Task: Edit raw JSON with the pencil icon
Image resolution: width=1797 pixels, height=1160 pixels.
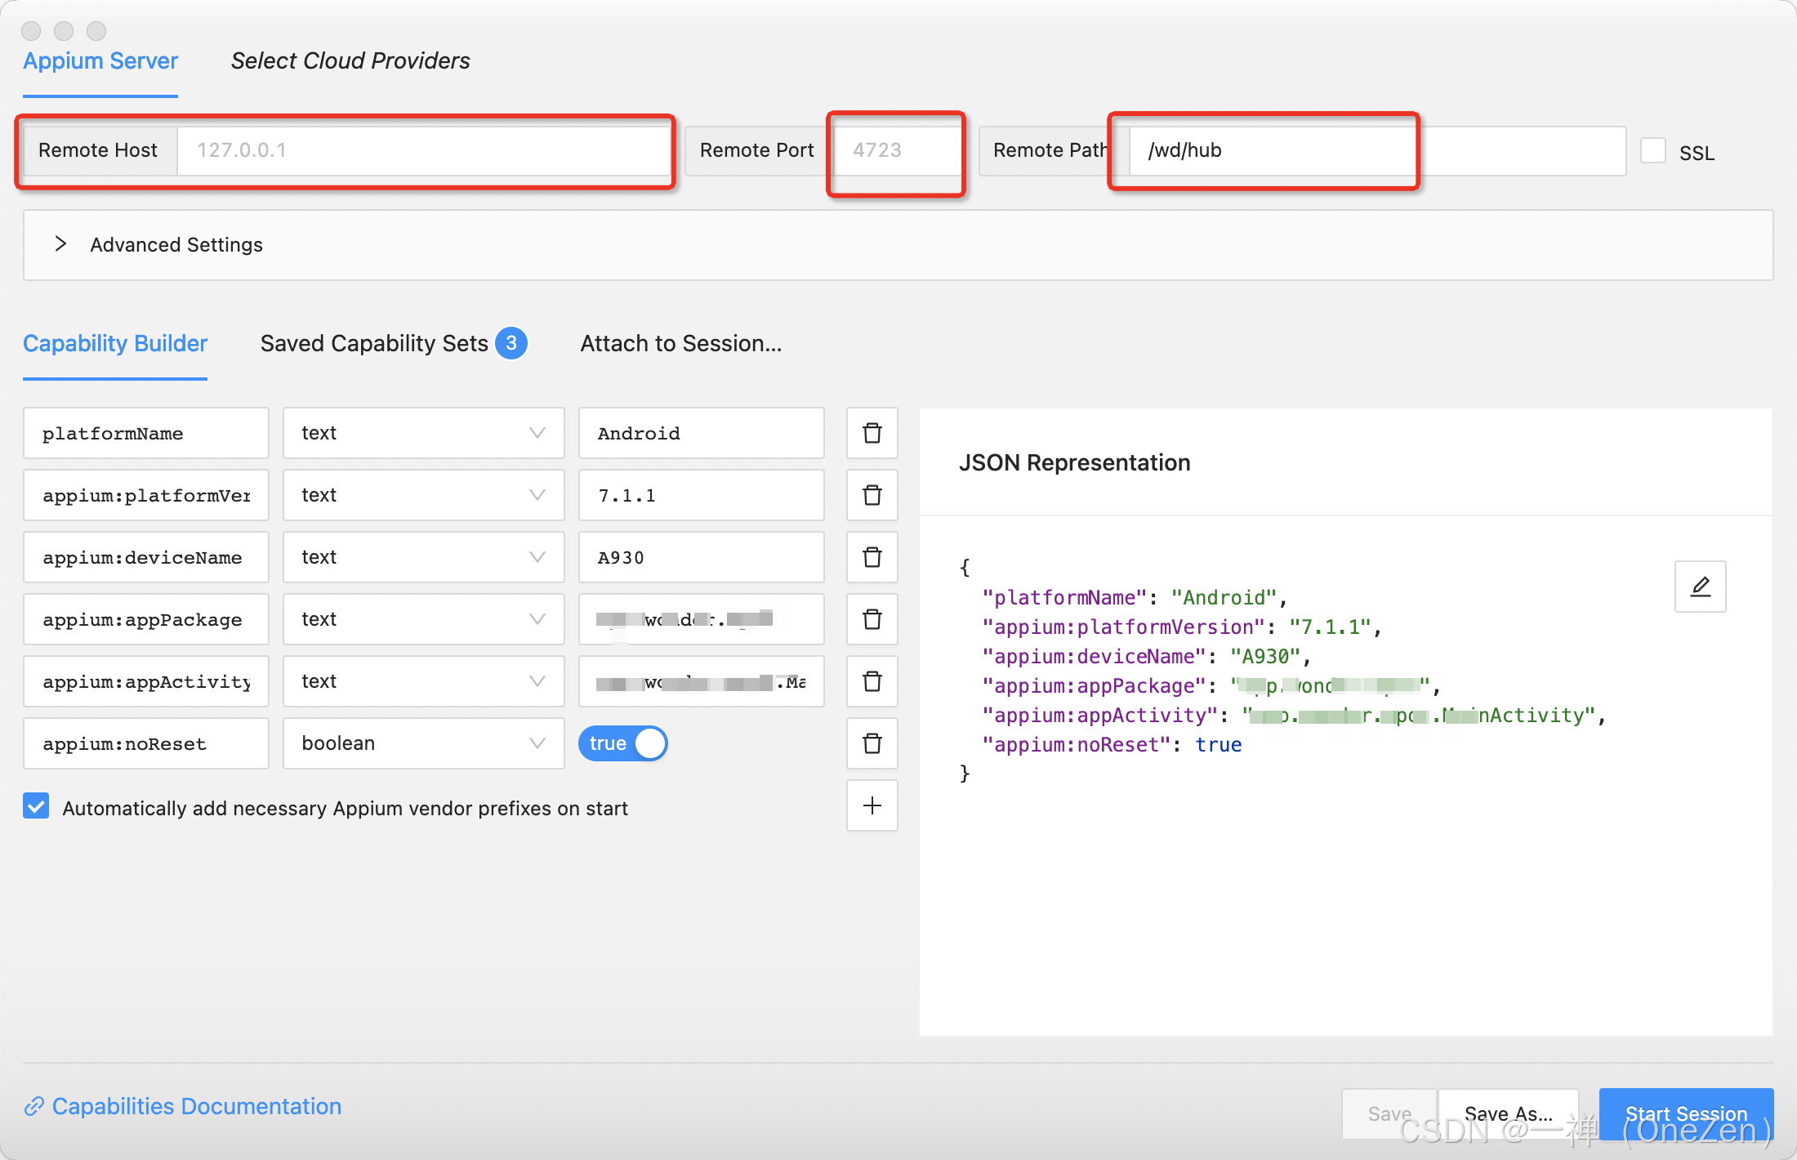Action: [1701, 587]
